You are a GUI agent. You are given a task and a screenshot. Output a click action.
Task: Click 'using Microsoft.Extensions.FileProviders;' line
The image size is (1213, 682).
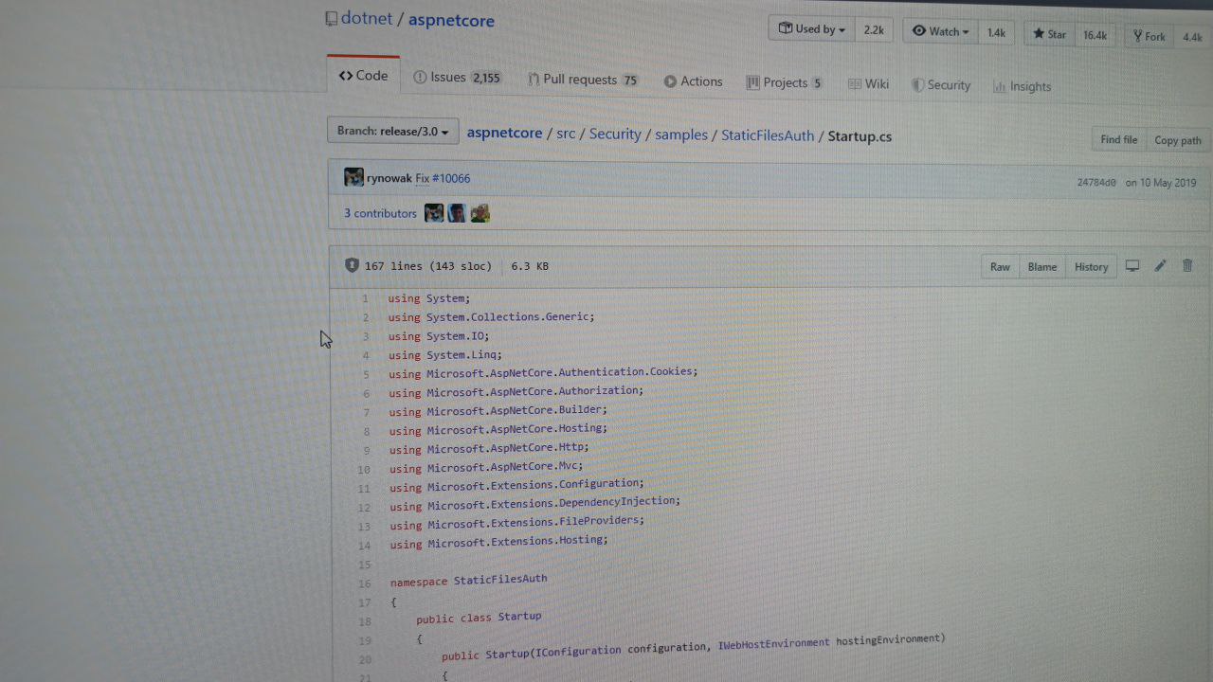coord(516,522)
